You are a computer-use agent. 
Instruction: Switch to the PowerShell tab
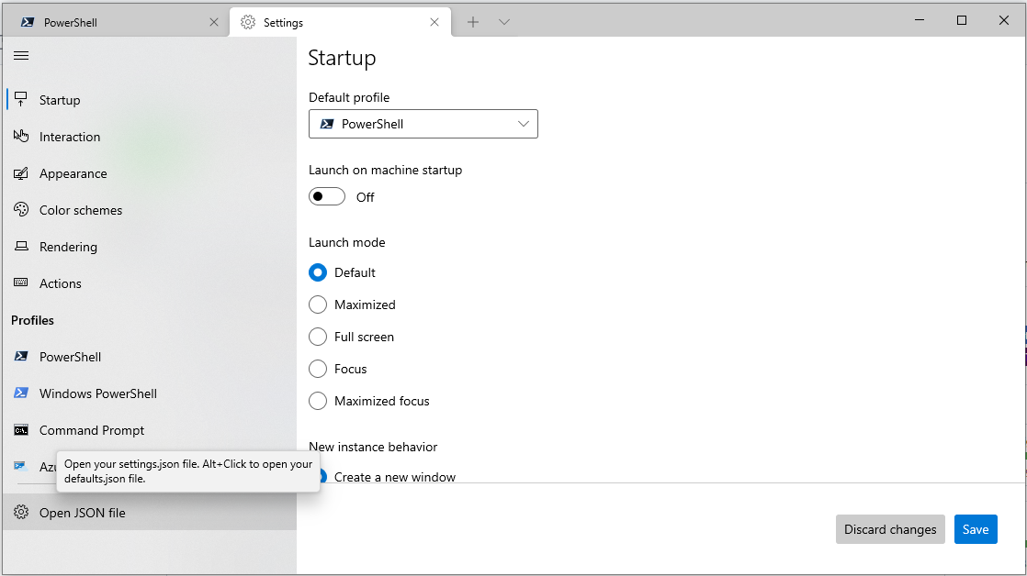pyautogui.click(x=115, y=22)
